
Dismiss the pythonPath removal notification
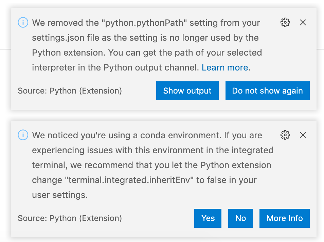tap(303, 23)
